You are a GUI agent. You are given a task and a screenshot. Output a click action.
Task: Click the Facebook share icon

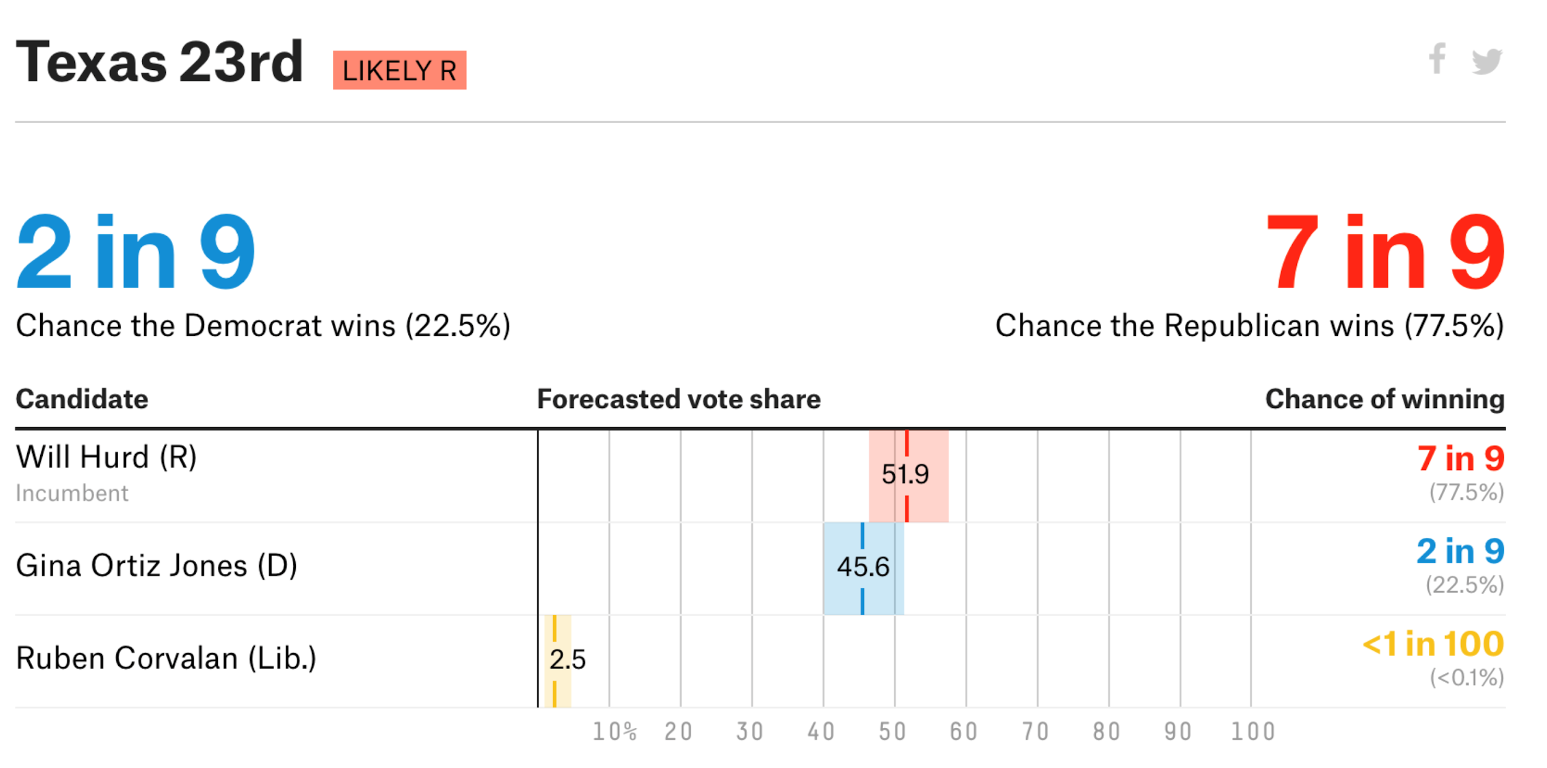pos(1437,58)
